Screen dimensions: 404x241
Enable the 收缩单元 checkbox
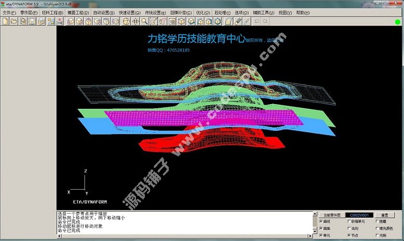point(349,221)
